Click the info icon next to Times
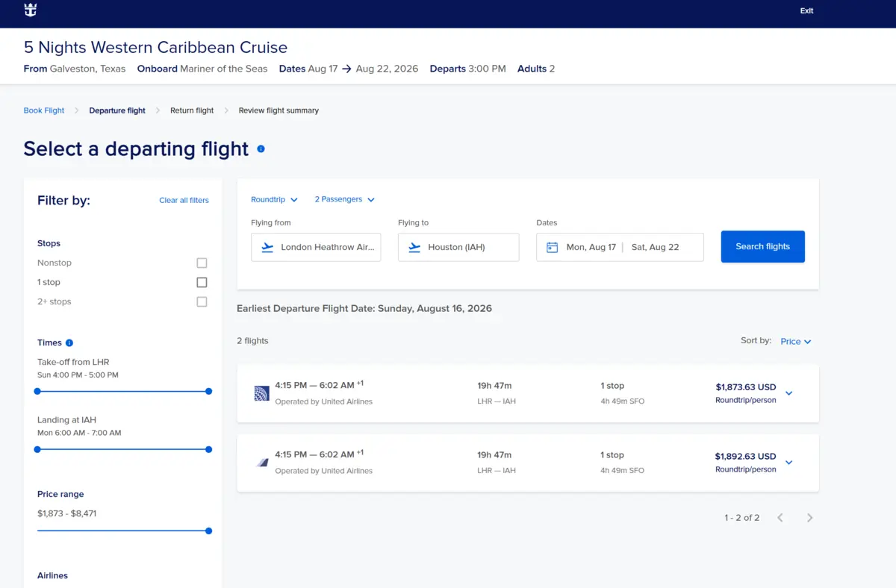This screenshot has width=896, height=588. point(69,343)
